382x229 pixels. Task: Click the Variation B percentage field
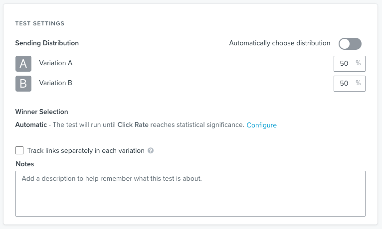pos(344,84)
